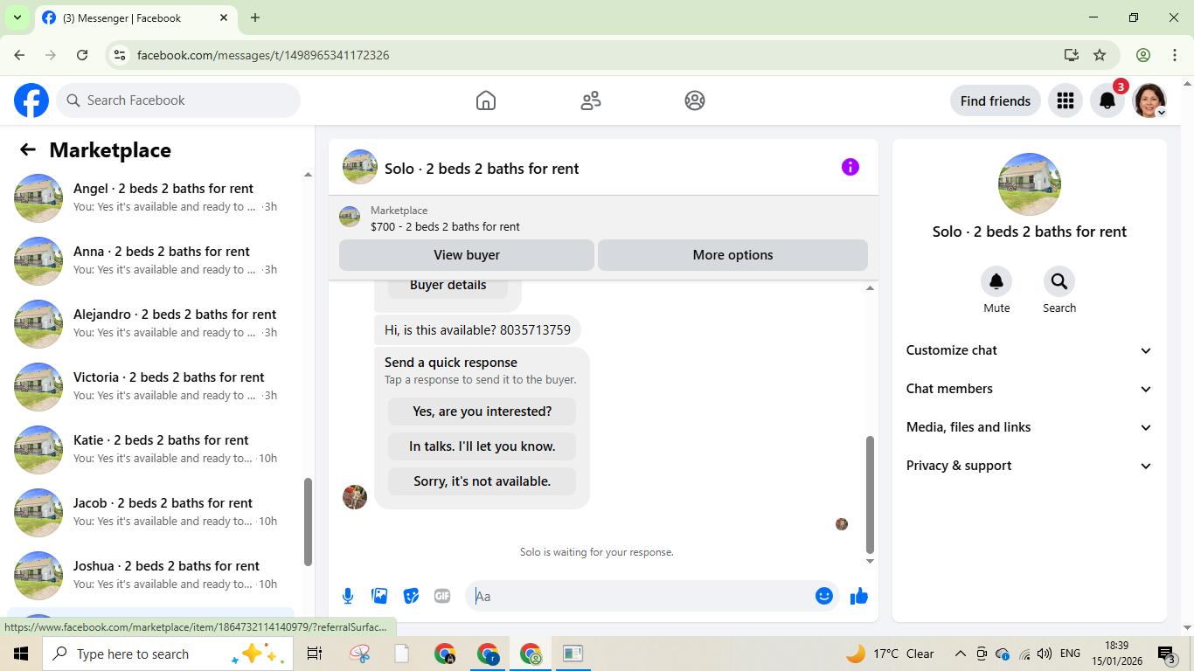Screen dimensions: 1194x671
Task: Open Chrome profile icon
Action: pos(1143,55)
